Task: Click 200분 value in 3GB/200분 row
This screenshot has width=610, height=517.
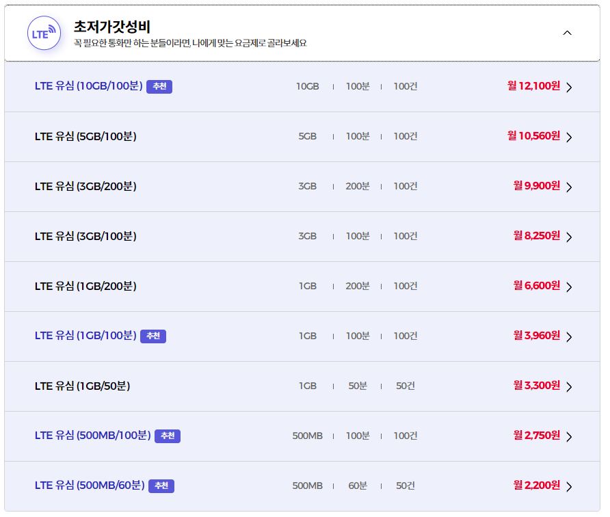Action: pyautogui.click(x=358, y=186)
